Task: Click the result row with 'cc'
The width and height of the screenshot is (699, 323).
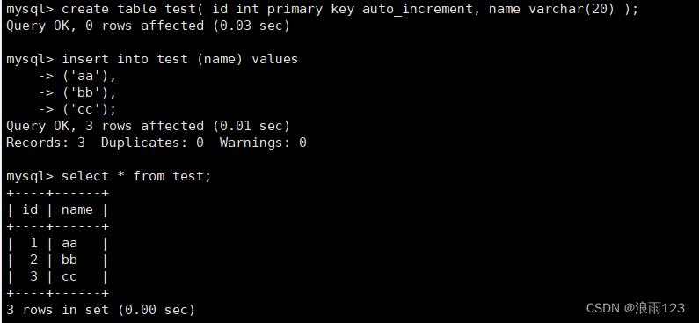Action: [x=57, y=276]
